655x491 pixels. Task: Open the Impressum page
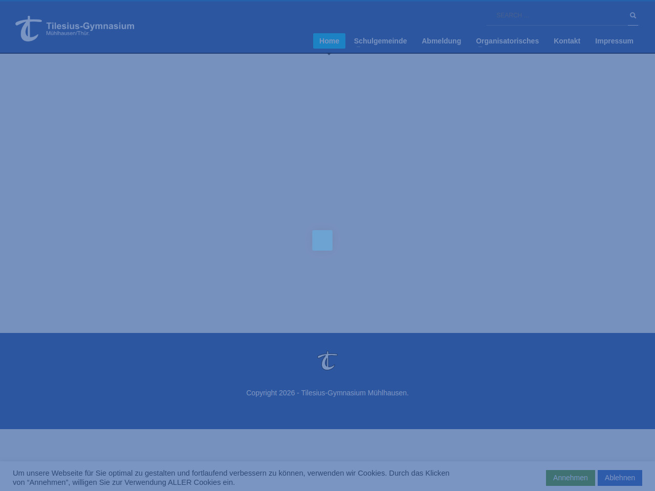point(614,41)
